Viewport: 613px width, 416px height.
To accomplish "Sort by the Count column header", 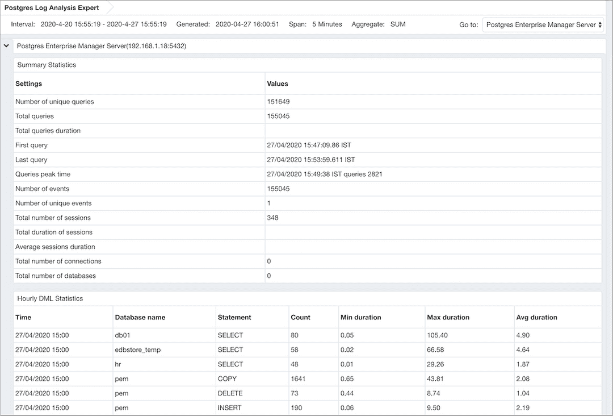I will (x=299, y=317).
